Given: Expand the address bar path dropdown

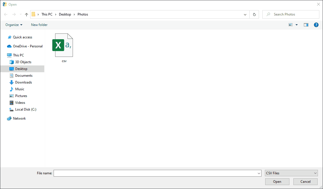Looking at the screenshot, I should 245,14.
